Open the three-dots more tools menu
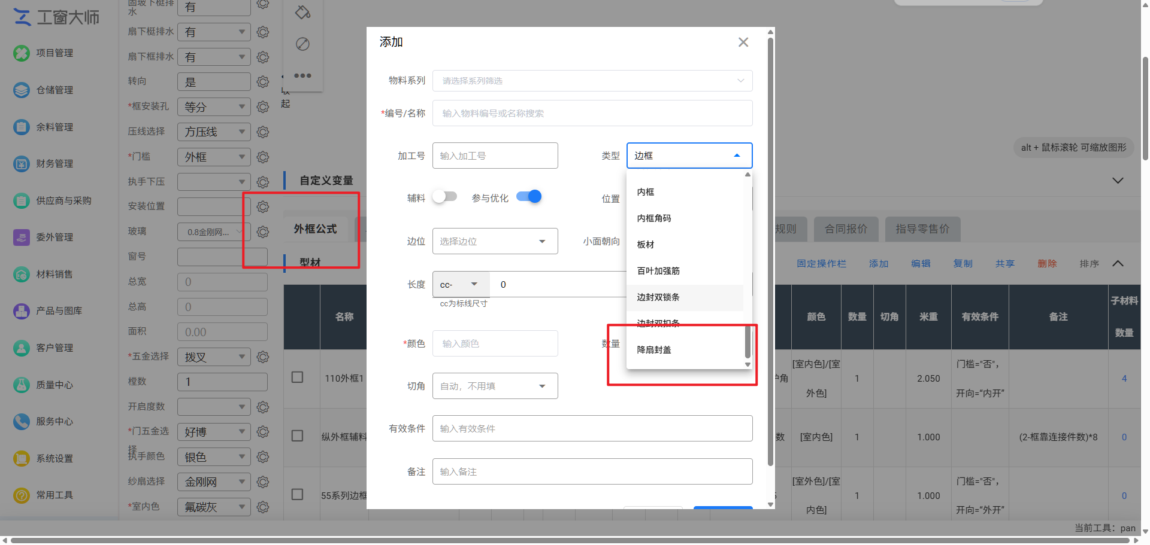Viewport: 1150px width, 545px height. click(302, 76)
